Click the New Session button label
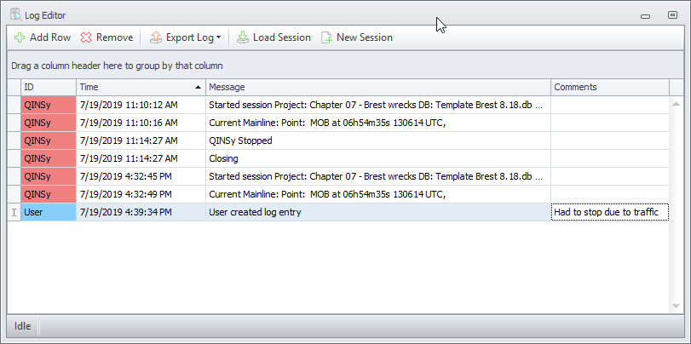This screenshot has width=691, height=344. click(x=365, y=37)
